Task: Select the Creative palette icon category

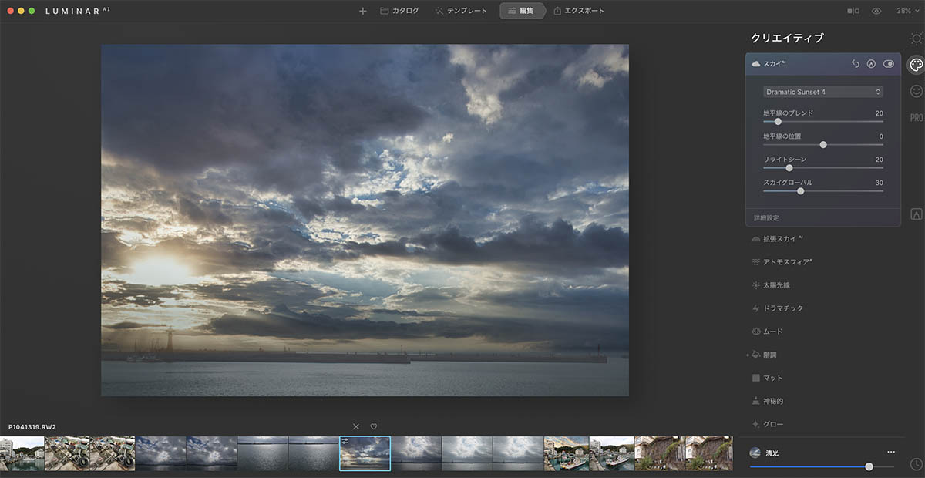Action: coord(916,65)
